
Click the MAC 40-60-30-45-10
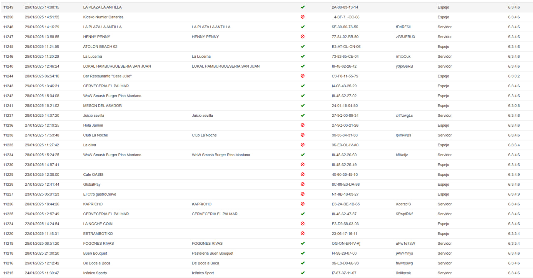coord(345,175)
